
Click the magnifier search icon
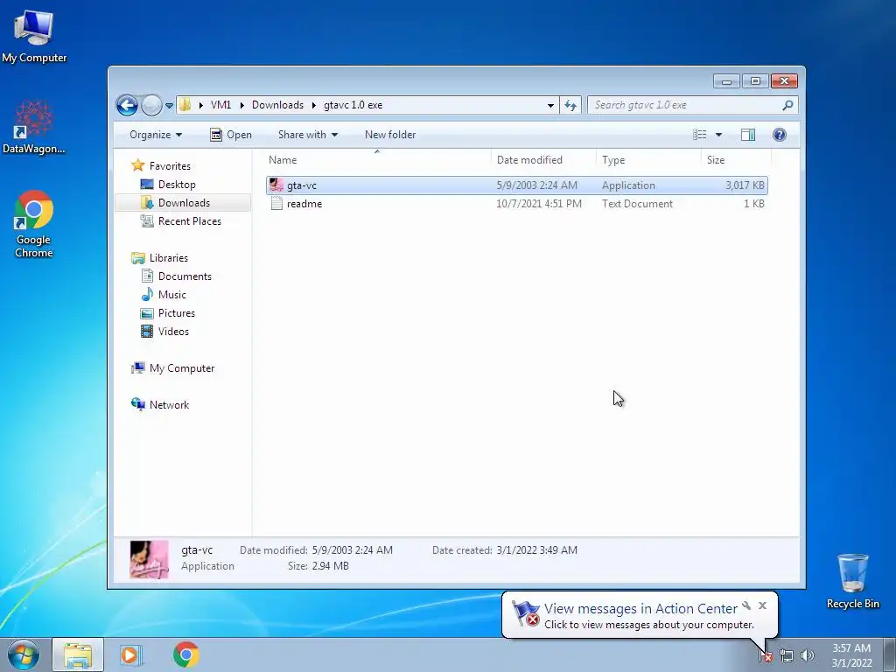(788, 105)
